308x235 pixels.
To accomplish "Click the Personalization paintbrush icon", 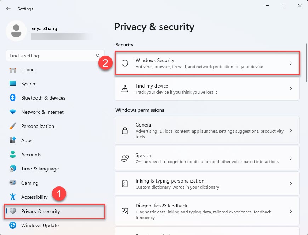I will click(x=13, y=126).
